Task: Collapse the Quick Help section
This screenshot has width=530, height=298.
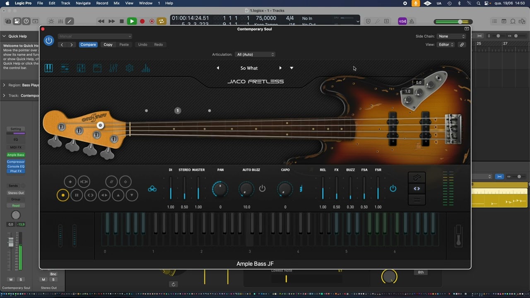Action: click(x=4, y=36)
